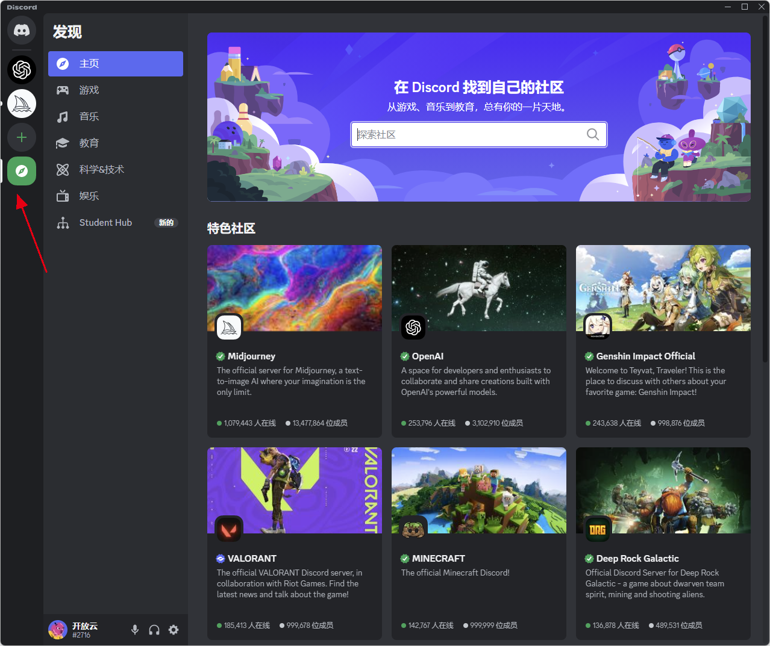
Task: Click the Midjourney server title
Action: [251, 356]
